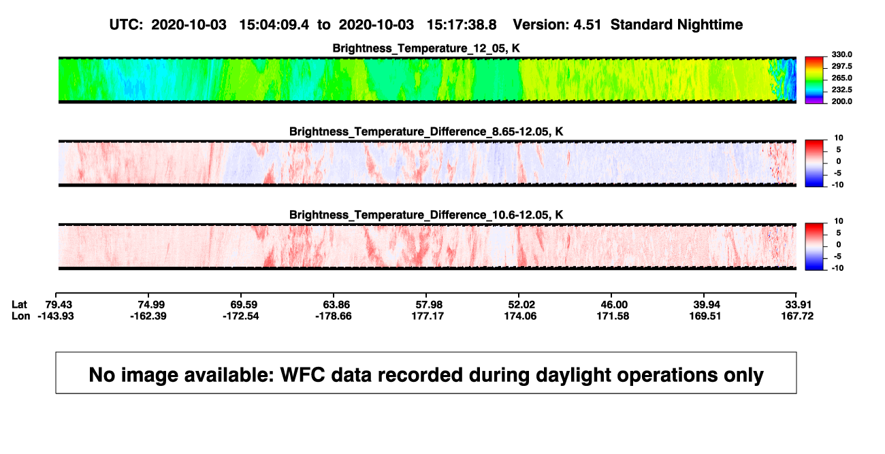
Task: Click the Brightness_Temperature_Difference_10.6-12.05 title
Action: pyautogui.click(x=426, y=214)
